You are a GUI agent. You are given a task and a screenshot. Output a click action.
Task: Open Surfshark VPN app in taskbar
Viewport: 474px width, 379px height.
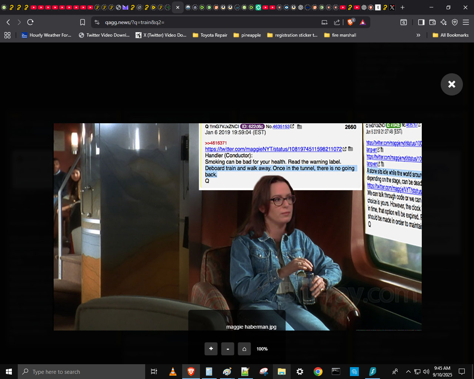(373, 372)
